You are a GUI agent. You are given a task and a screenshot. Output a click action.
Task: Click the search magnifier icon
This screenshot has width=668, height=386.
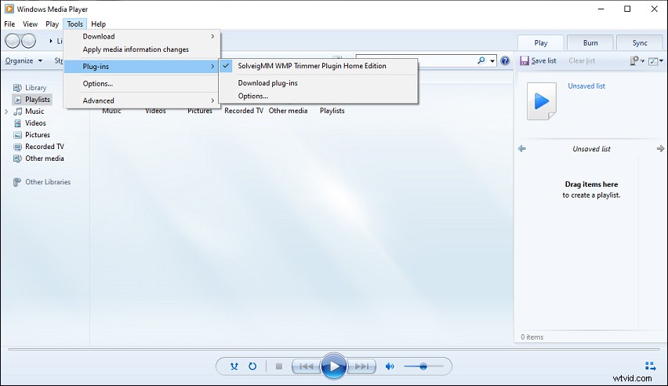(x=481, y=60)
